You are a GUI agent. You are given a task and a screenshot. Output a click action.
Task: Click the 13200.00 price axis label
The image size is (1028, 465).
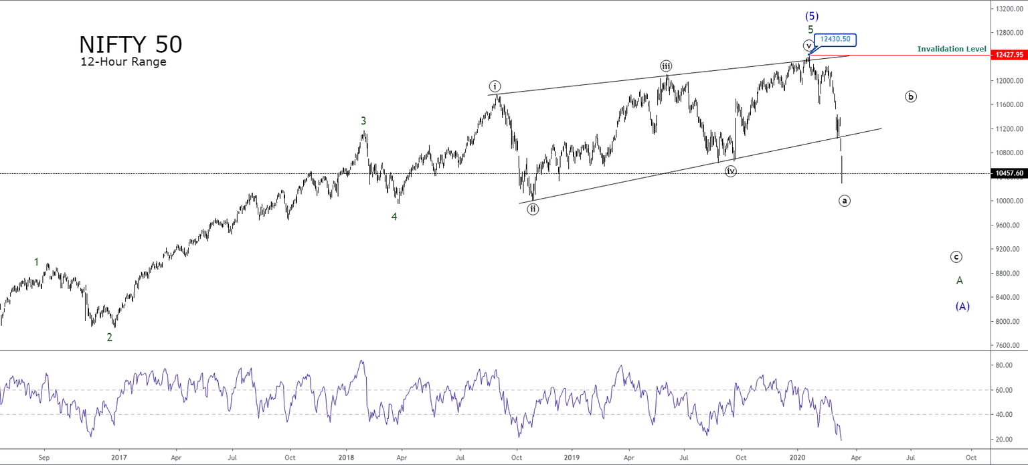coord(1009,9)
